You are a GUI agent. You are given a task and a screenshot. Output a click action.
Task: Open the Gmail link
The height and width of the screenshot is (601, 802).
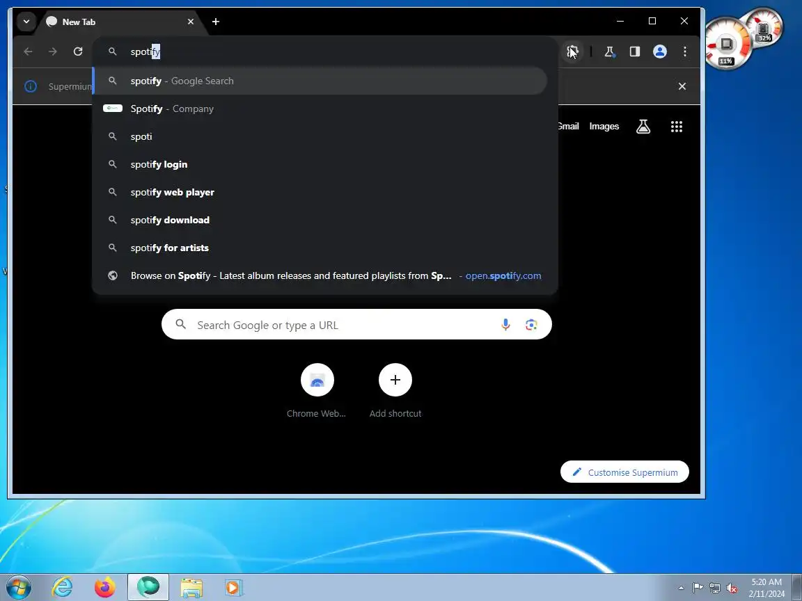pos(568,126)
